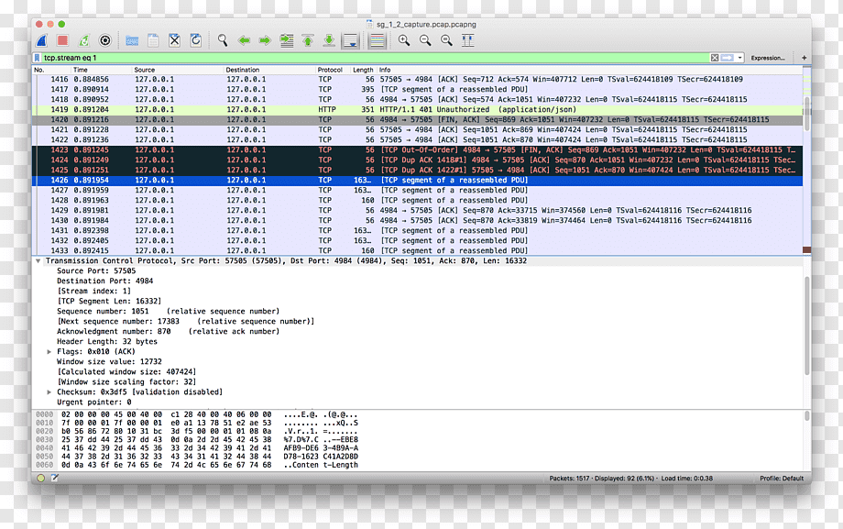The width and height of the screenshot is (843, 529).
Task: Click the filter bookmark icon
Action: pos(37,58)
